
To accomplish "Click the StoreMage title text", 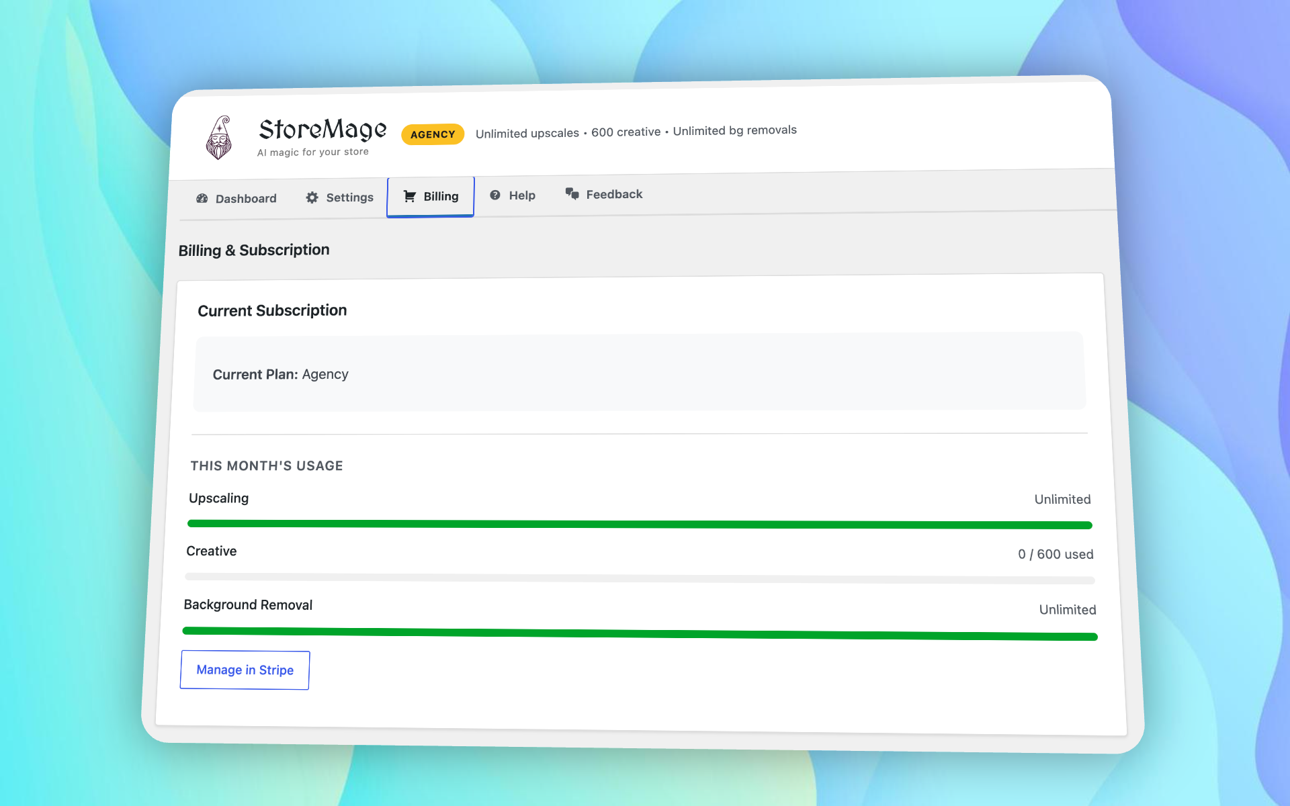I will 322,129.
